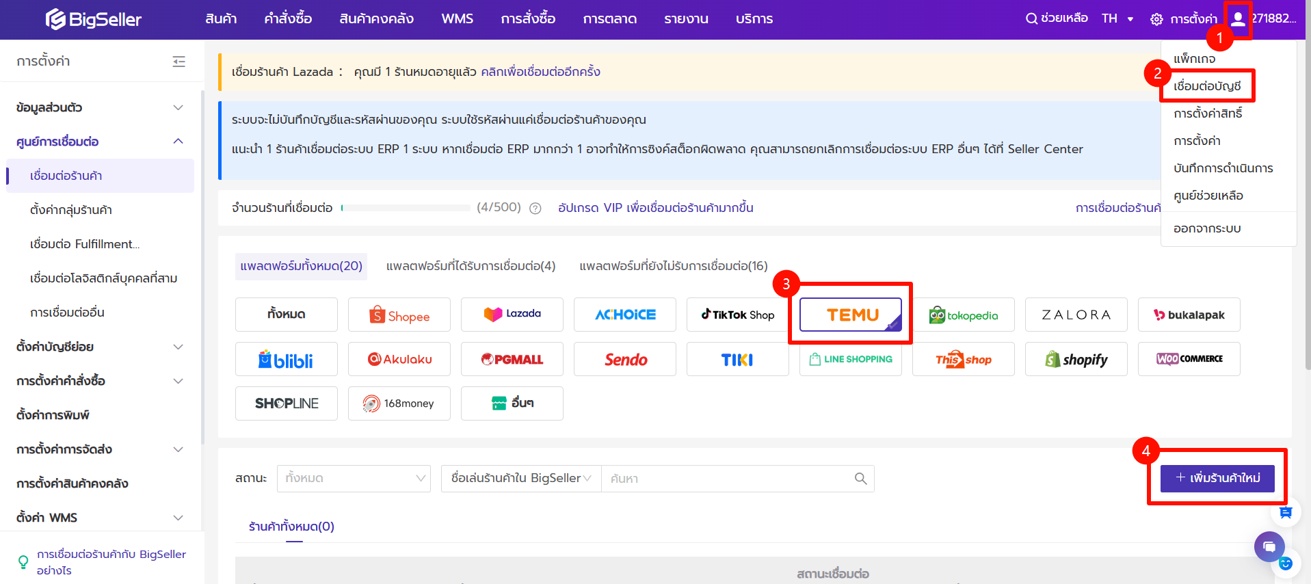
Task: Click into the ค้นหา search field
Action: 725,479
